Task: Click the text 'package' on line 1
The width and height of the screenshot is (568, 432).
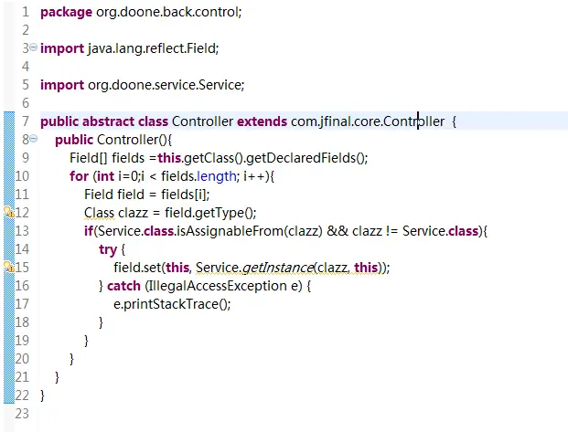Action: pyautogui.click(x=66, y=13)
